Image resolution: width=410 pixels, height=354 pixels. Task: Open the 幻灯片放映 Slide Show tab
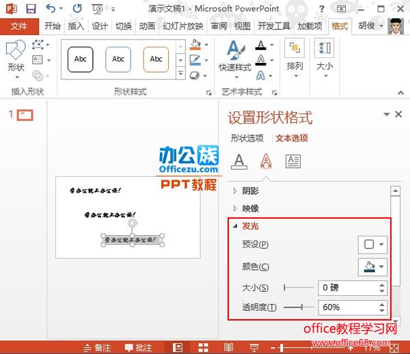click(183, 26)
